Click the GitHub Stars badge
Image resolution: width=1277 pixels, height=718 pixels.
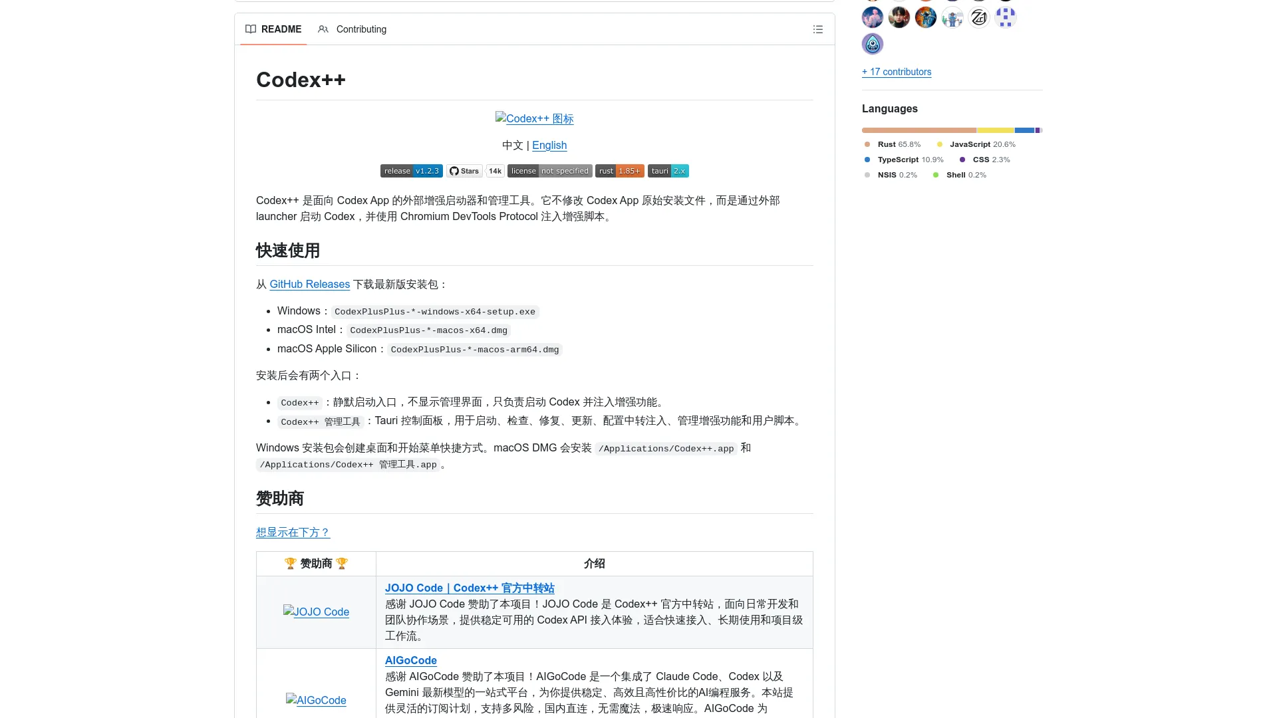pyautogui.click(x=464, y=171)
